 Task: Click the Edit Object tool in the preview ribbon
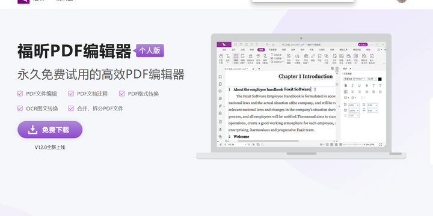243,59
